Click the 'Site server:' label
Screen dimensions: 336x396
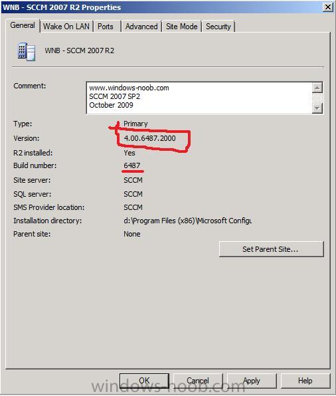32,180
